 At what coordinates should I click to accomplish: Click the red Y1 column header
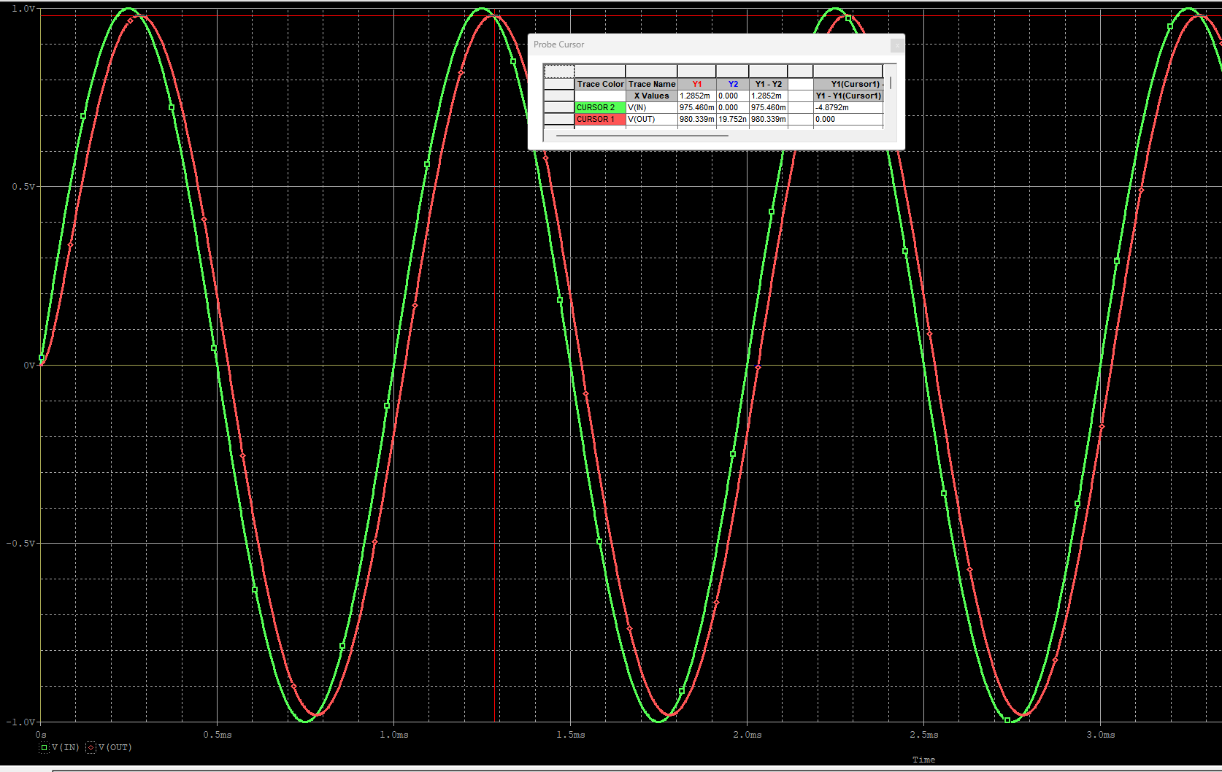697,84
